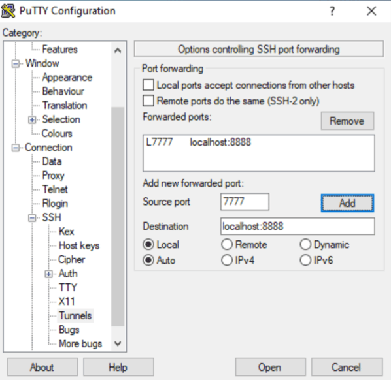This screenshot has width=391, height=380.
Task: Click the category list scroll down arrow
Action: (x=118, y=343)
